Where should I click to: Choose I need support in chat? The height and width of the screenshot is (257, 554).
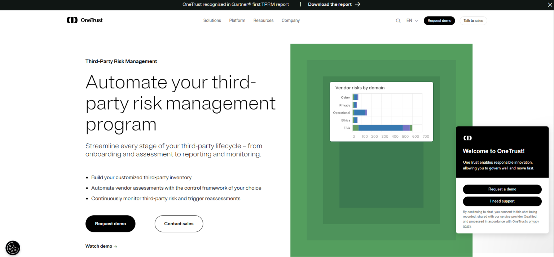pyautogui.click(x=502, y=201)
